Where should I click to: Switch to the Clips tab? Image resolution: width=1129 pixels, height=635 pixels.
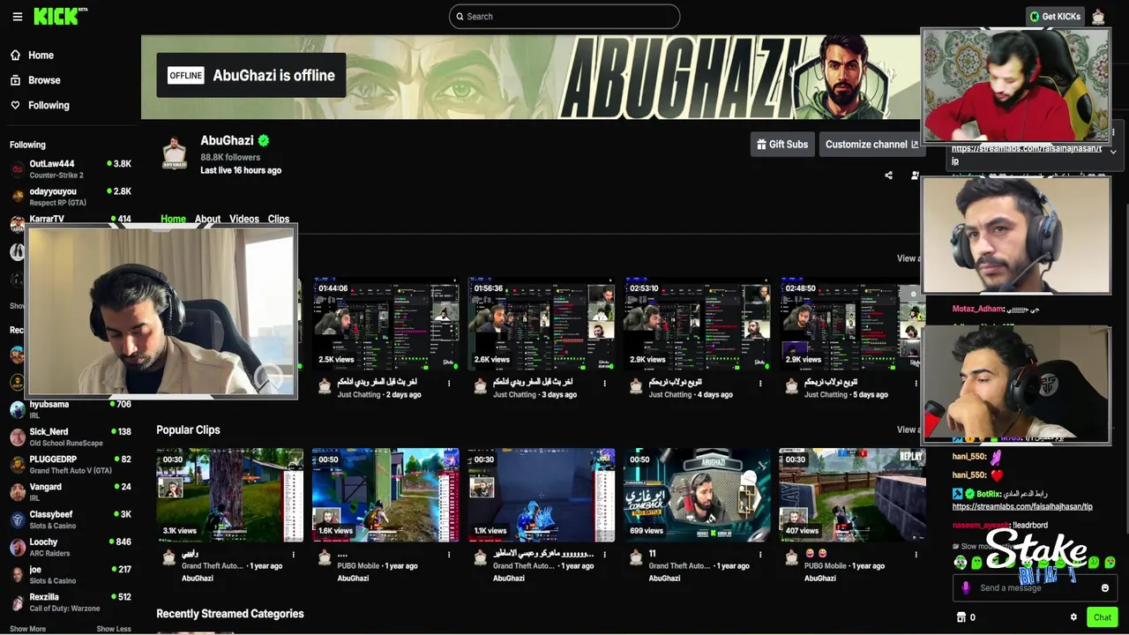[x=279, y=219]
